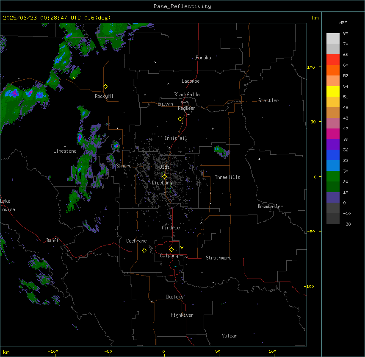Click the Innisfail city label
This screenshot has height=357, width=365.
pos(176,138)
